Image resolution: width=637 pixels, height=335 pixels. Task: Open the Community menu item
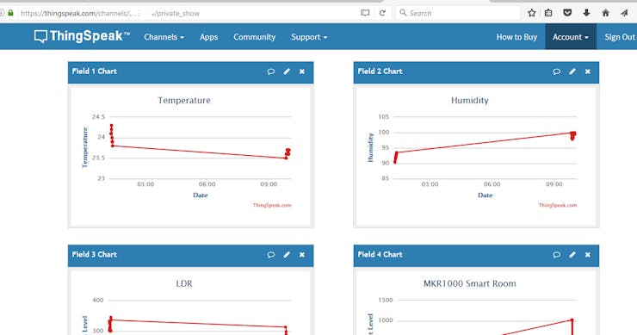(x=254, y=37)
